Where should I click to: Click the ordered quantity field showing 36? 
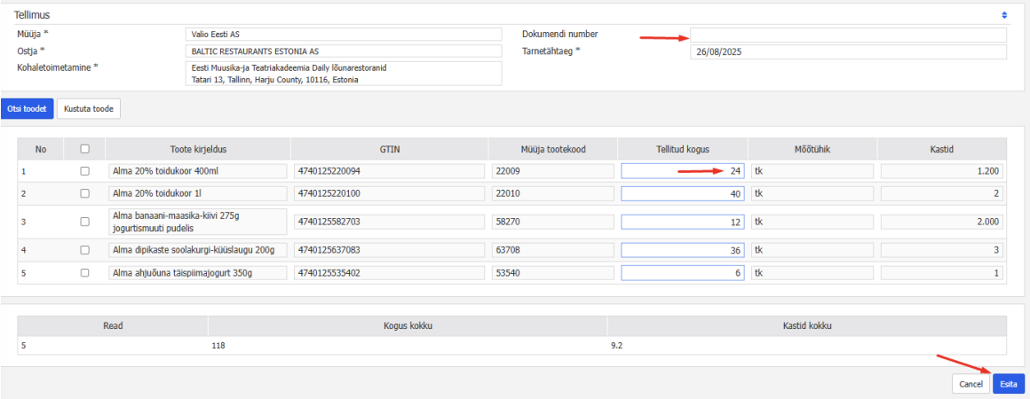(682, 250)
